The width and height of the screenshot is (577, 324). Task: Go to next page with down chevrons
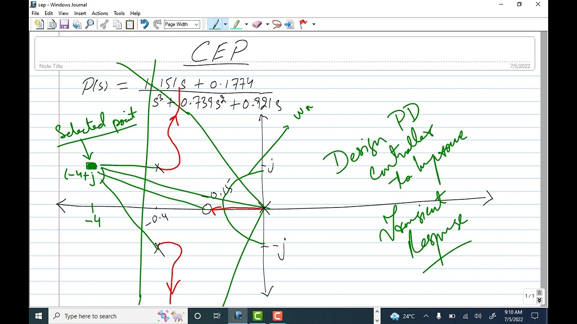click(539, 300)
